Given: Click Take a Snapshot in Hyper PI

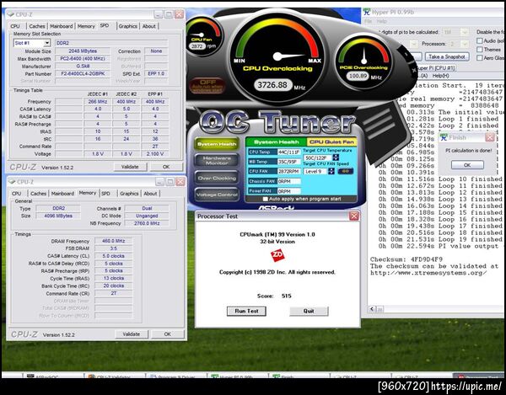Looking at the screenshot, I should tap(447, 56).
